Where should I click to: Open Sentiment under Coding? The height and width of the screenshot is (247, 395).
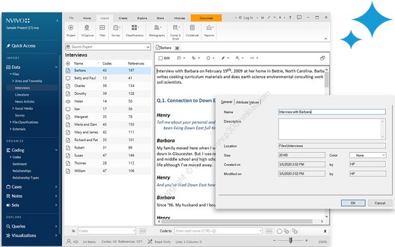(x=19, y=164)
